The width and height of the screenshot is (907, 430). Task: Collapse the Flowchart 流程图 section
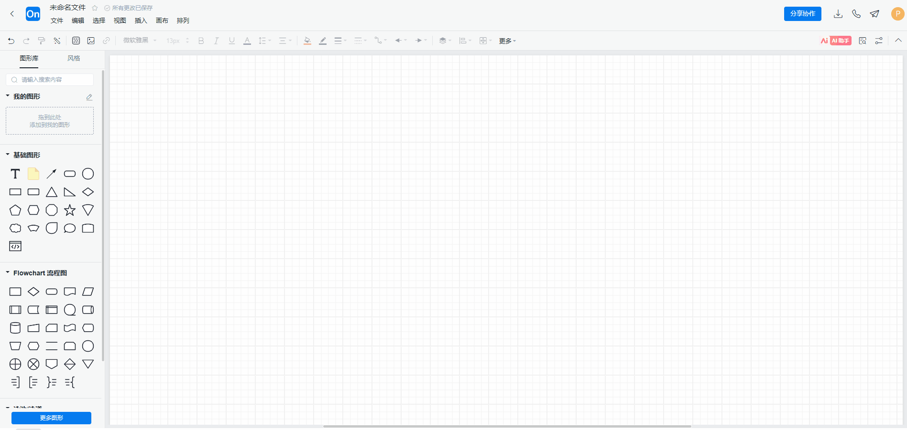(8, 273)
